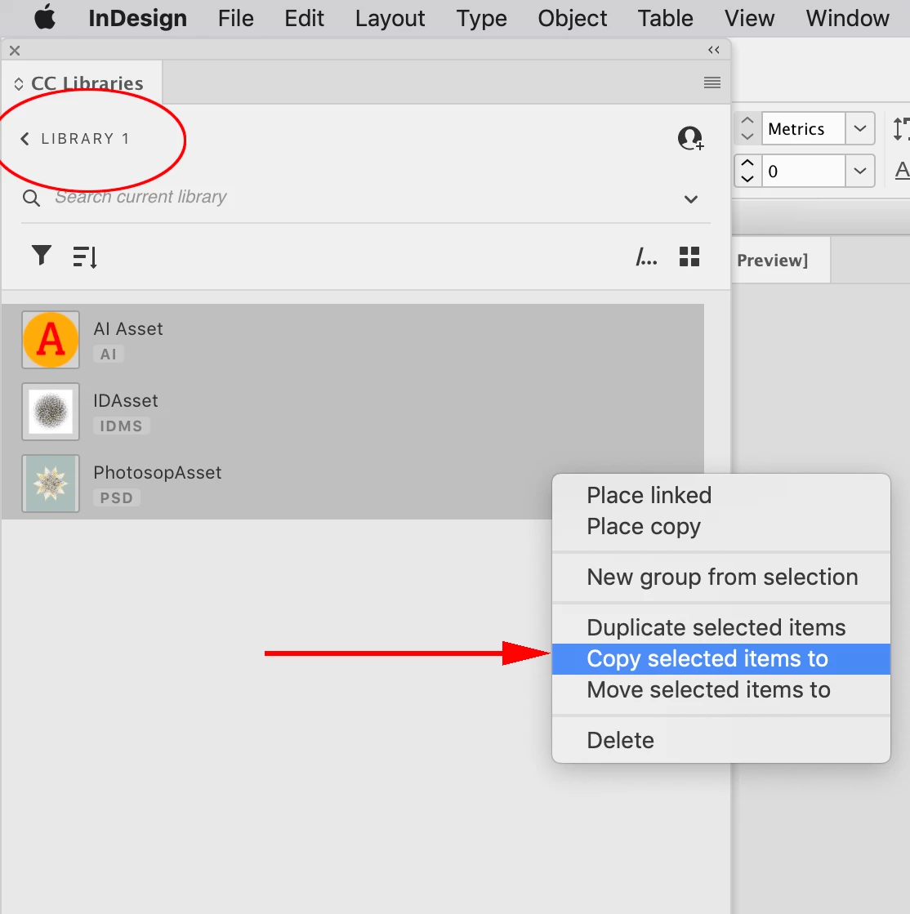Viewport: 910px width, 914px height.
Task: Switch to grid view
Action: point(689,256)
